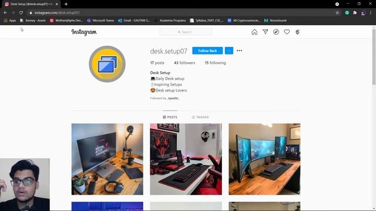Open the Explore compass icon

(276, 32)
